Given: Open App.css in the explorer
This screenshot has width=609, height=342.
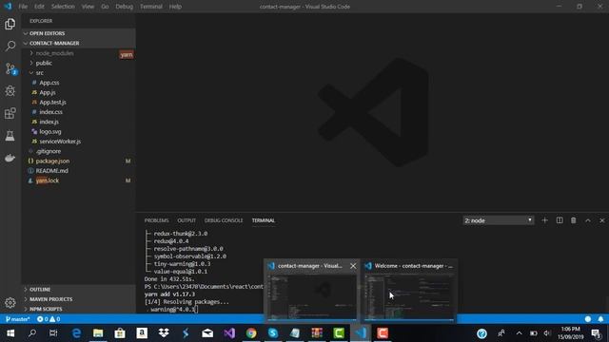Looking at the screenshot, I should 78,83.
